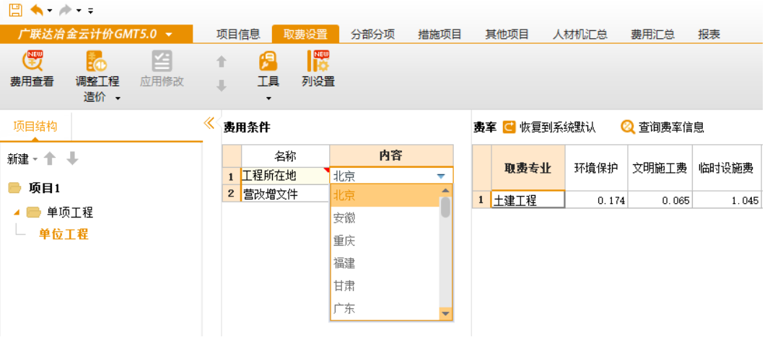Click 恢复到系统默认 restore icon
The image size is (770, 350).
pos(509,127)
